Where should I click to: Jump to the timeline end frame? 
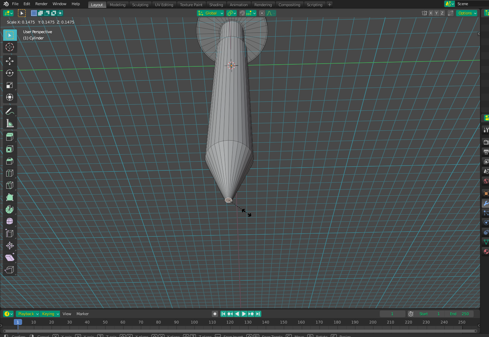258,314
